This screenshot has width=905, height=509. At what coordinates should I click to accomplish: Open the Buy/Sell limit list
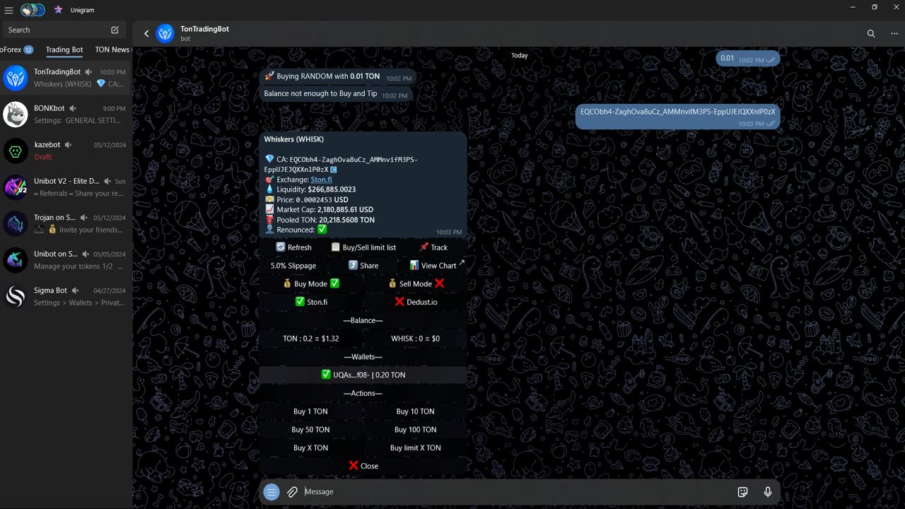[363, 247]
